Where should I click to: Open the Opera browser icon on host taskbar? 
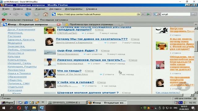[x=19, y=108]
